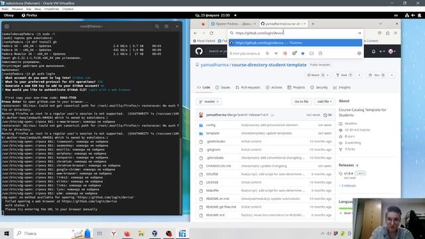Open terminal search magnifier icon

coord(157,27)
